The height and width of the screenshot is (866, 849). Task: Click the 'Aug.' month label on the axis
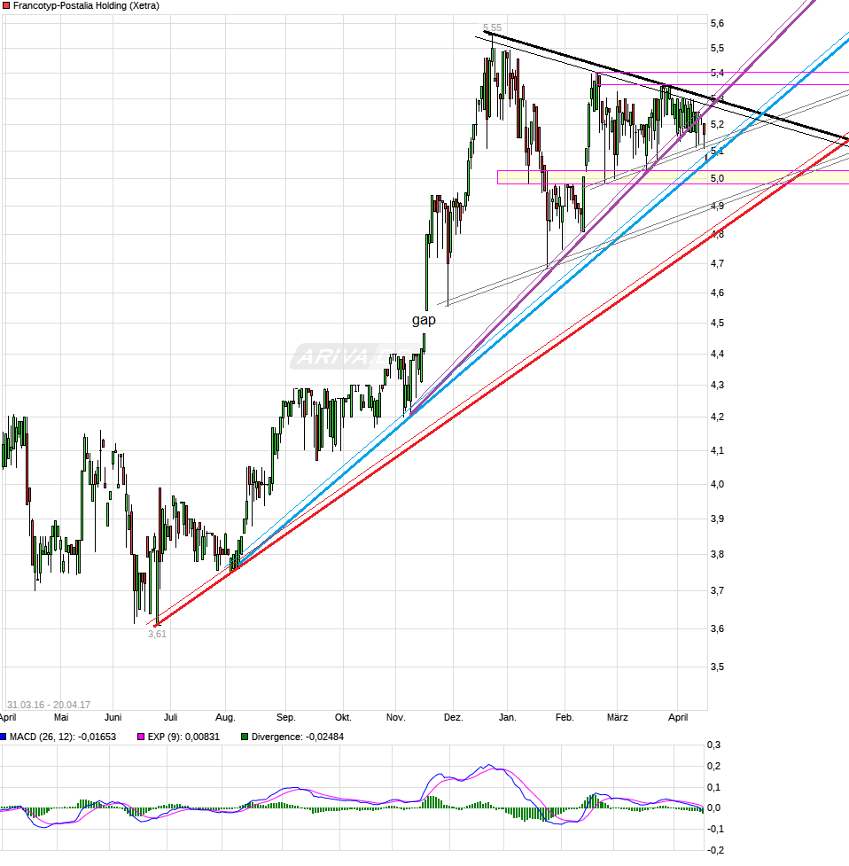coord(225,717)
